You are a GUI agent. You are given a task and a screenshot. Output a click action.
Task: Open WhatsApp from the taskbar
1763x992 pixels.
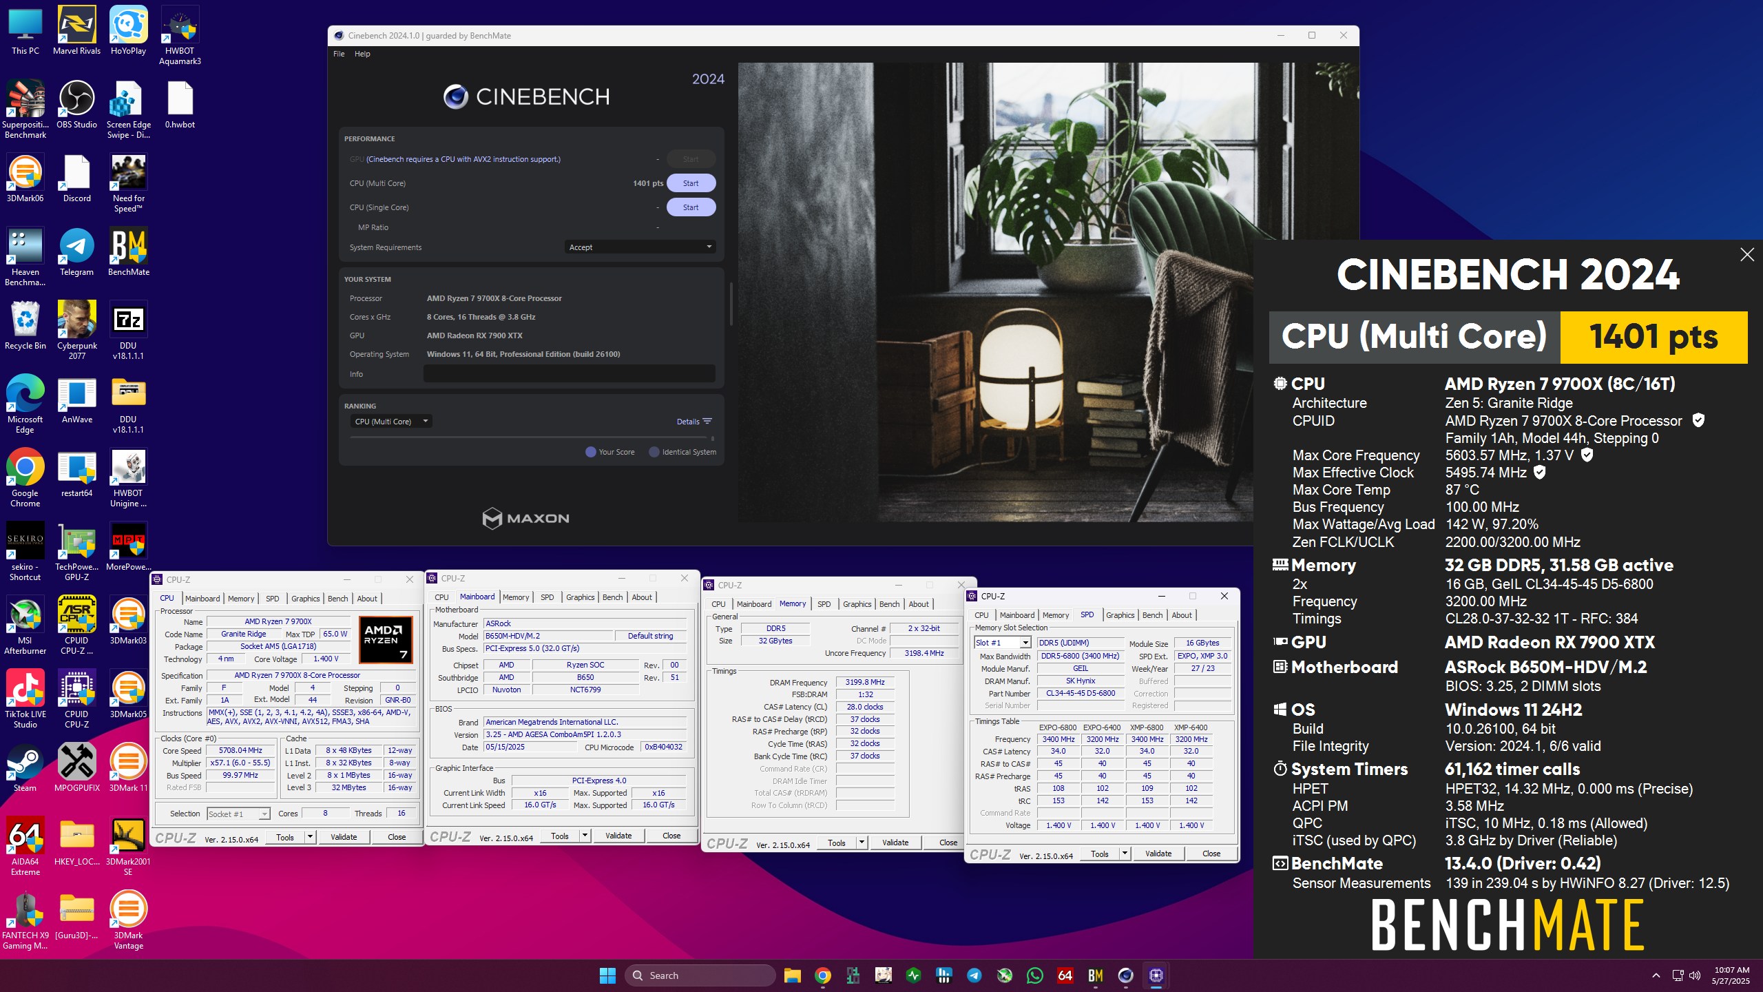(1034, 975)
